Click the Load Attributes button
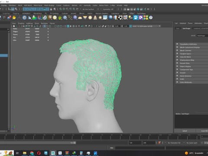 [202, 131]
